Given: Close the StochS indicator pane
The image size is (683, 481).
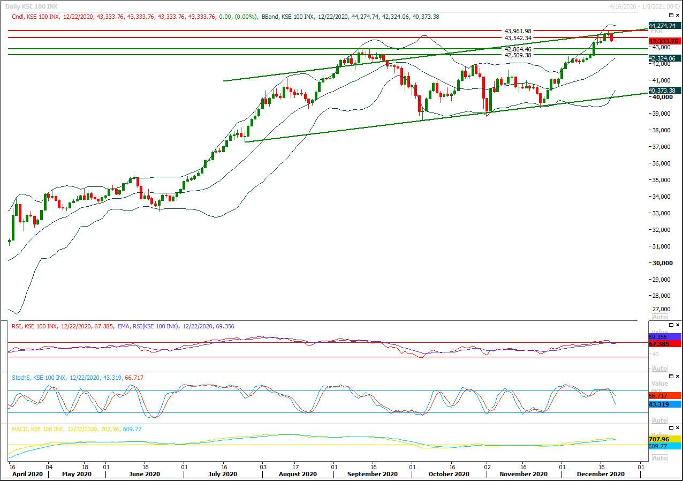Looking at the screenshot, I should (678, 376).
